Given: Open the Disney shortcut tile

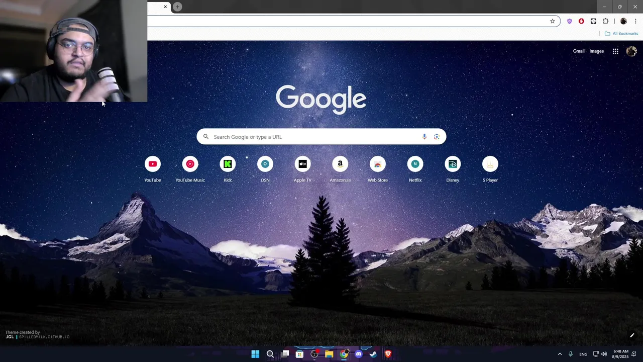Looking at the screenshot, I should click(453, 169).
